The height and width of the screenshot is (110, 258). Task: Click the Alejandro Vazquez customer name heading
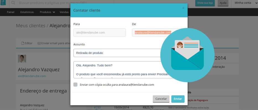[39, 69]
